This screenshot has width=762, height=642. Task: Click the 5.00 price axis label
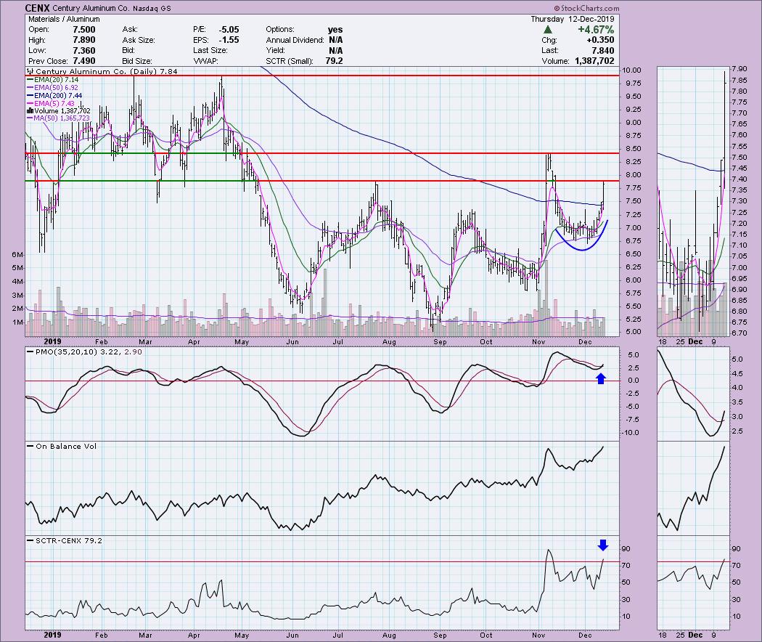632,332
